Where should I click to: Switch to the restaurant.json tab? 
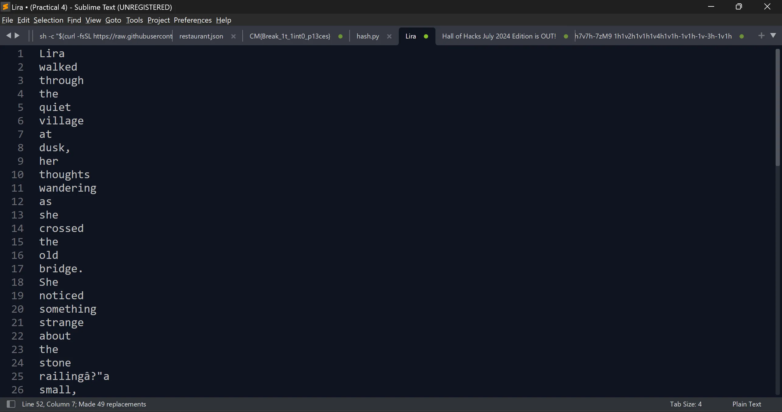tap(201, 36)
